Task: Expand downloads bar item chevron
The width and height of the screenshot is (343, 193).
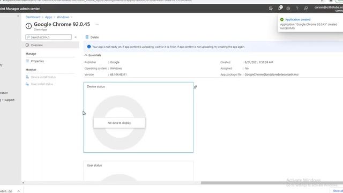Action: (19, 191)
